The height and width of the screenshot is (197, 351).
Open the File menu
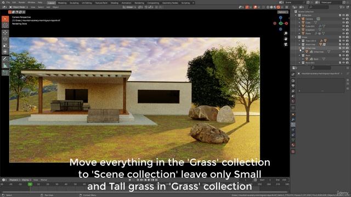tap(8, 2)
